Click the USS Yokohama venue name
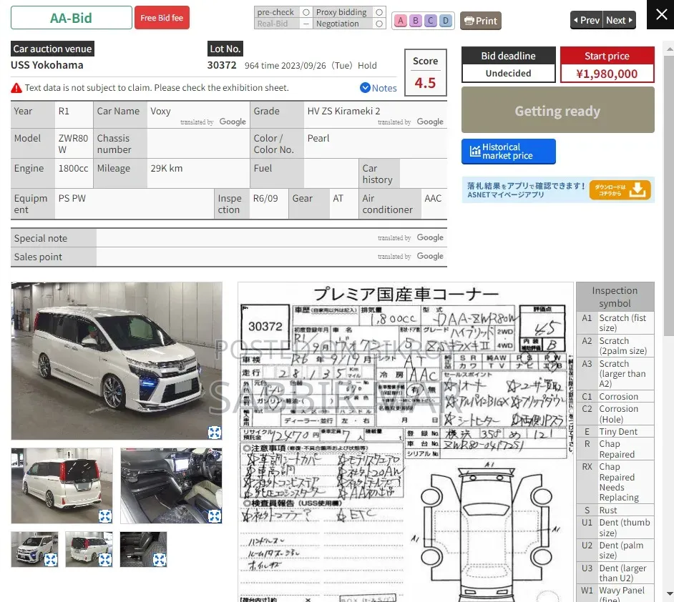 pyautogui.click(x=47, y=65)
